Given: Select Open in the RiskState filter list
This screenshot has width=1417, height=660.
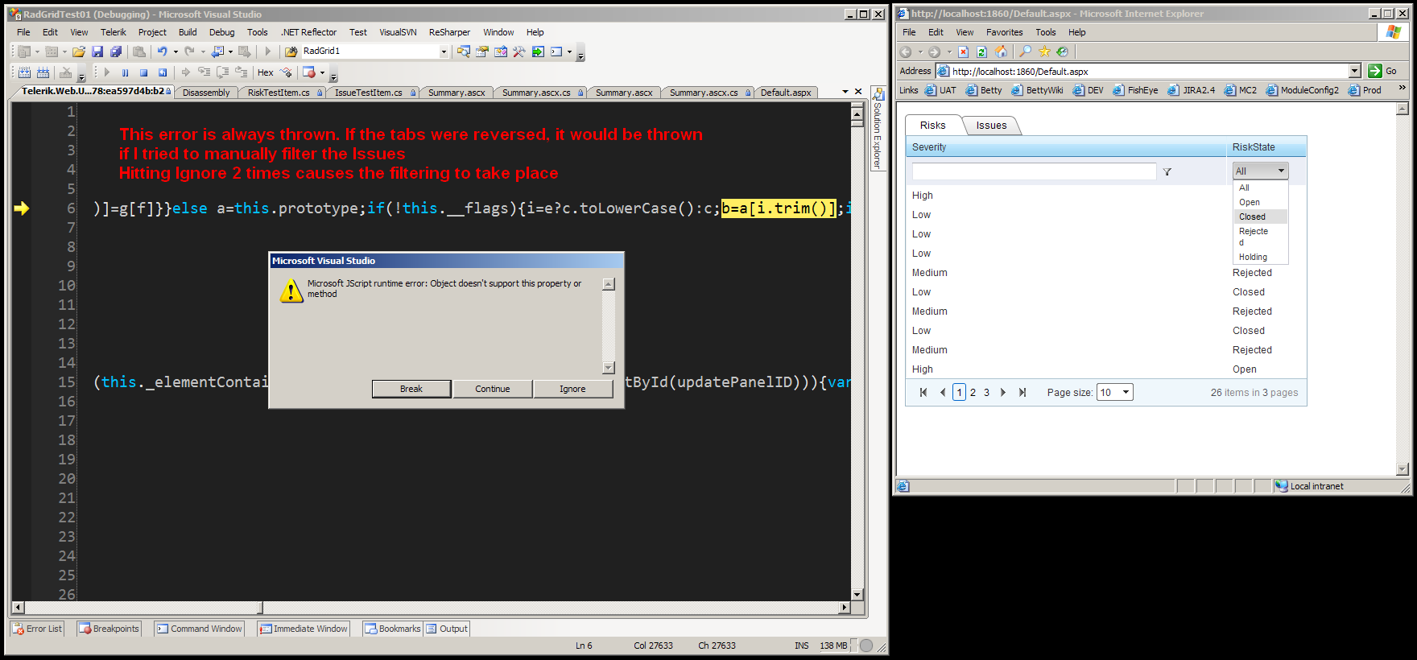Looking at the screenshot, I should [1260, 202].
